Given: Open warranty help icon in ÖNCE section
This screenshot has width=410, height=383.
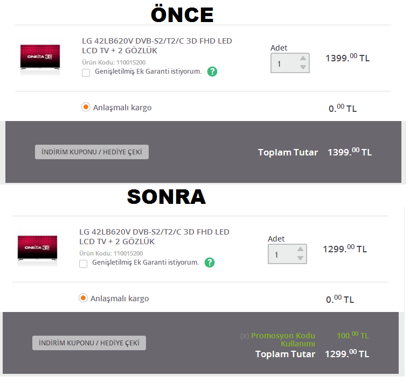Looking at the screenshot, I should [x=212, y=72].
